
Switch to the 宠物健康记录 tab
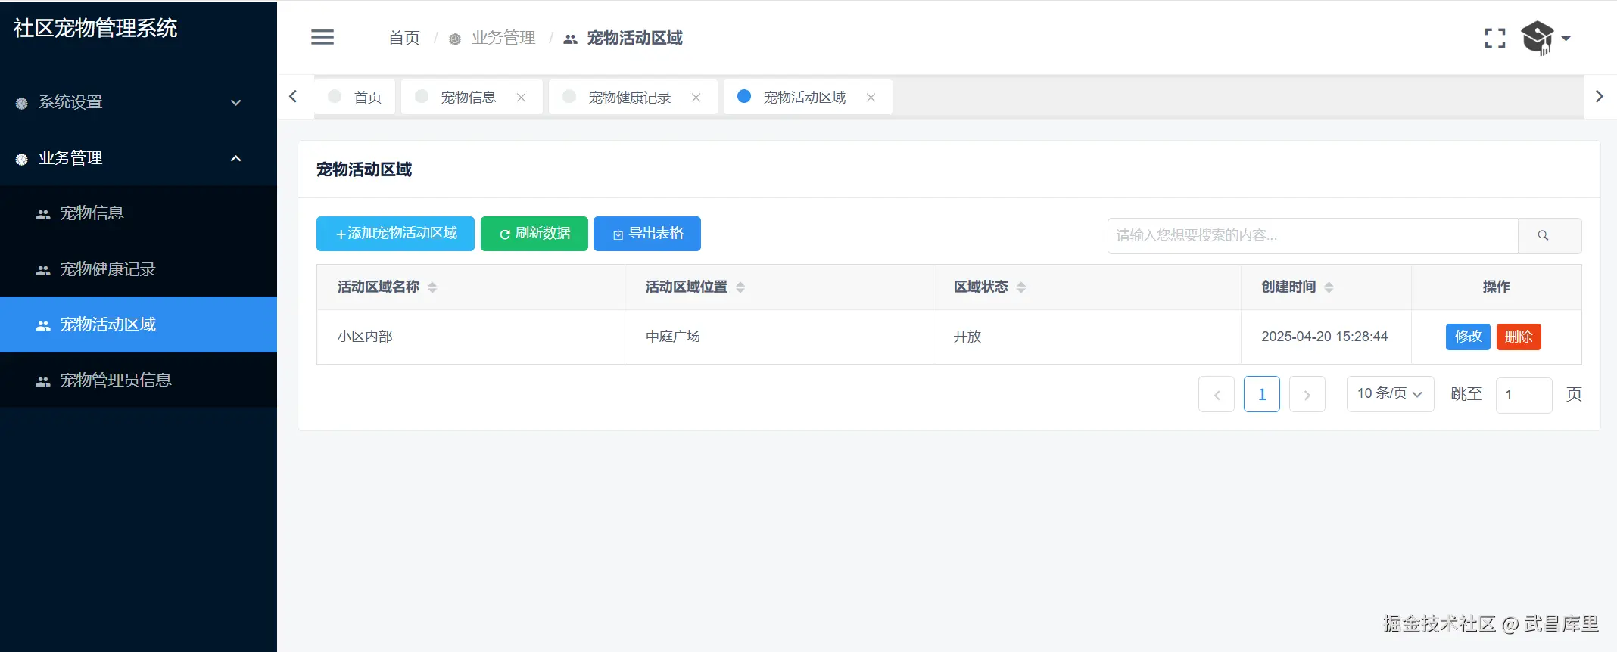pos(632,97)
